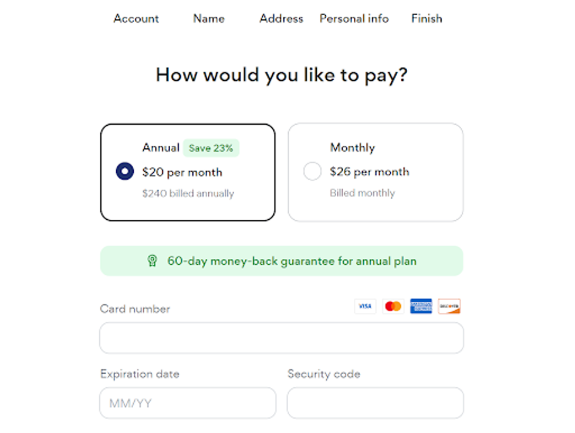Focus the Card number input field
The image size is (575, 433).
(282, 338)
